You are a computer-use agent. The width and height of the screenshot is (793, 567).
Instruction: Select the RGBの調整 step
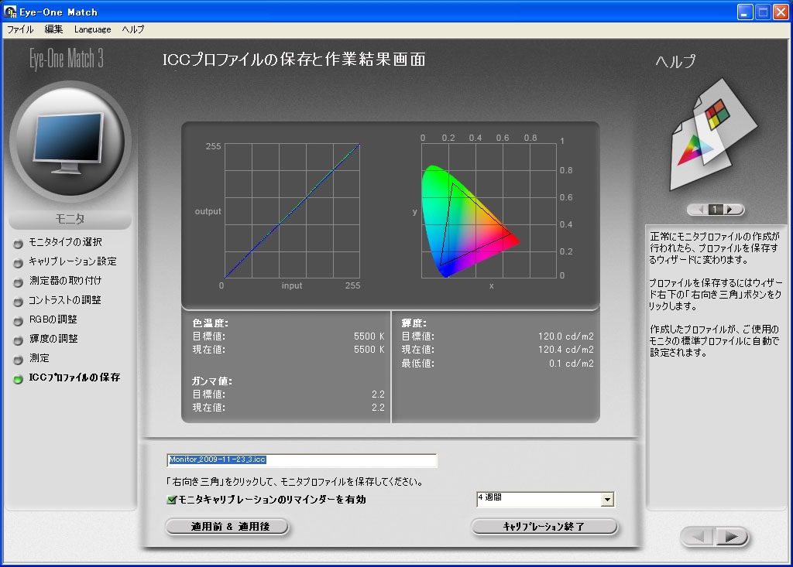[x=53, y=319]
